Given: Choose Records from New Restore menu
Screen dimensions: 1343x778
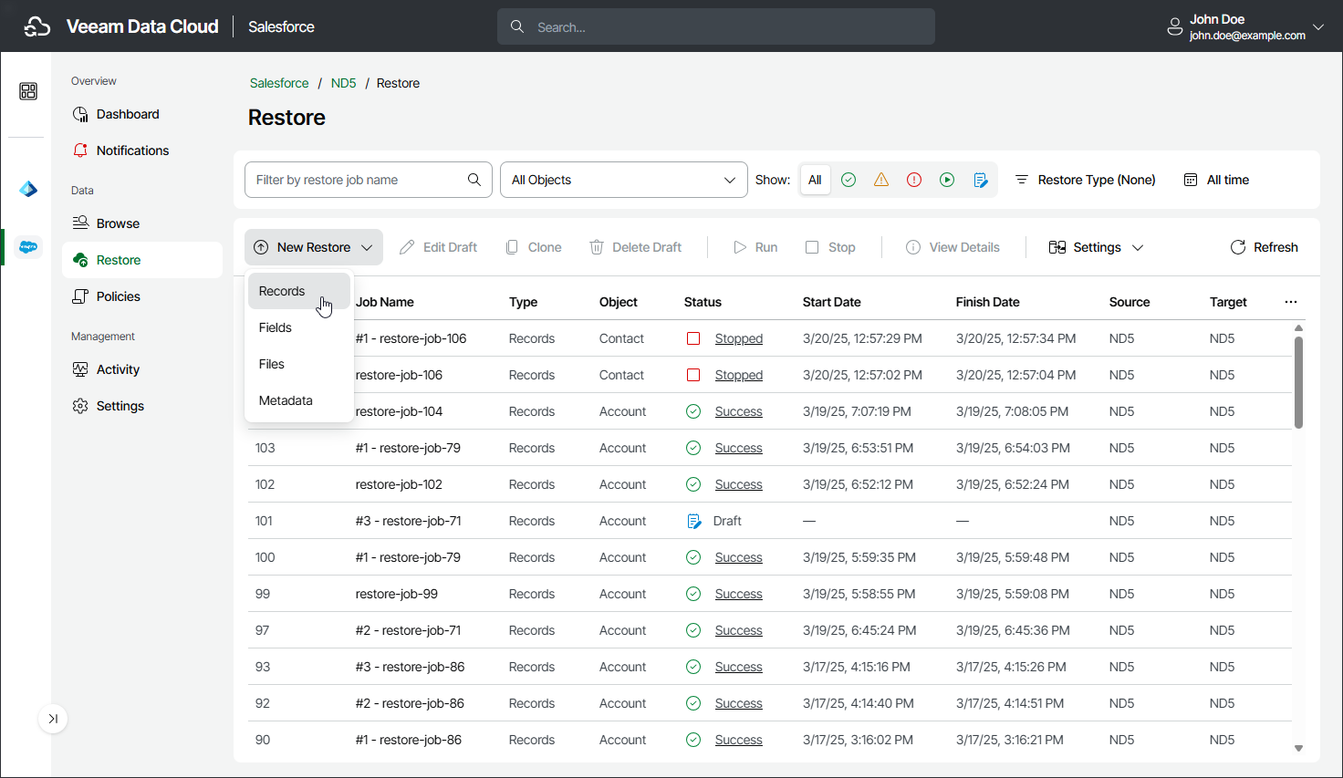Looking at the screenshot, I should [299, 291].
